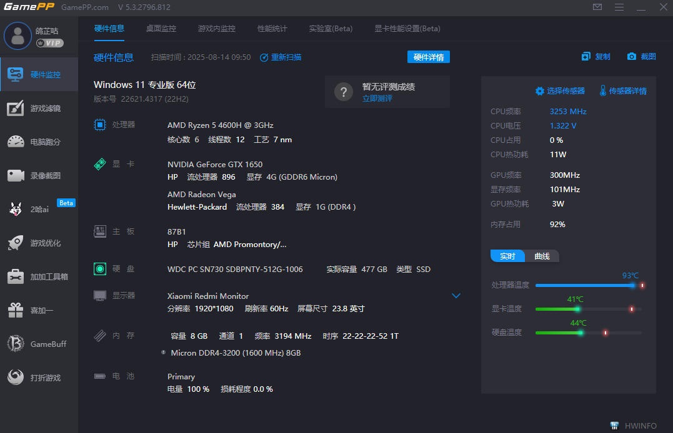
Task: Click the 截图 screenshot button
Action: (x=641, y=57)
